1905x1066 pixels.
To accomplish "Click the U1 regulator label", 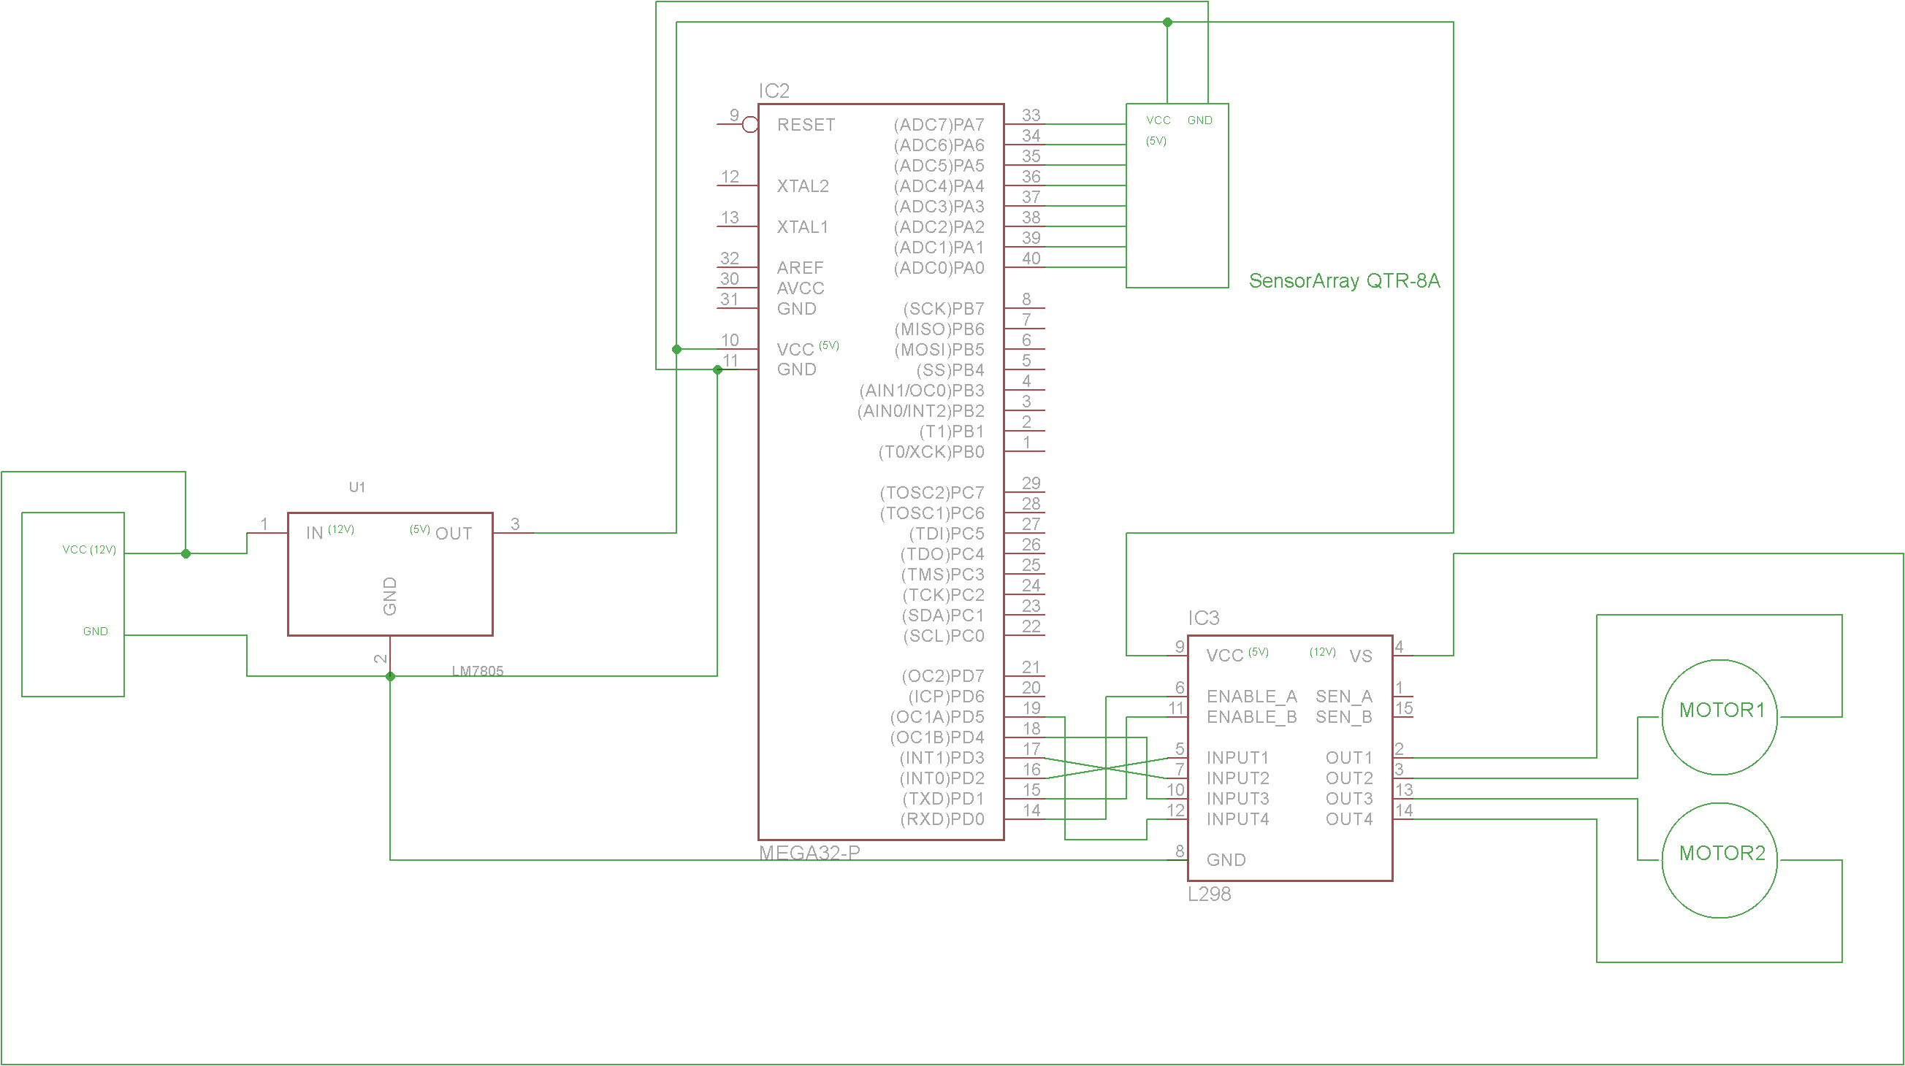I will [357, 487].
